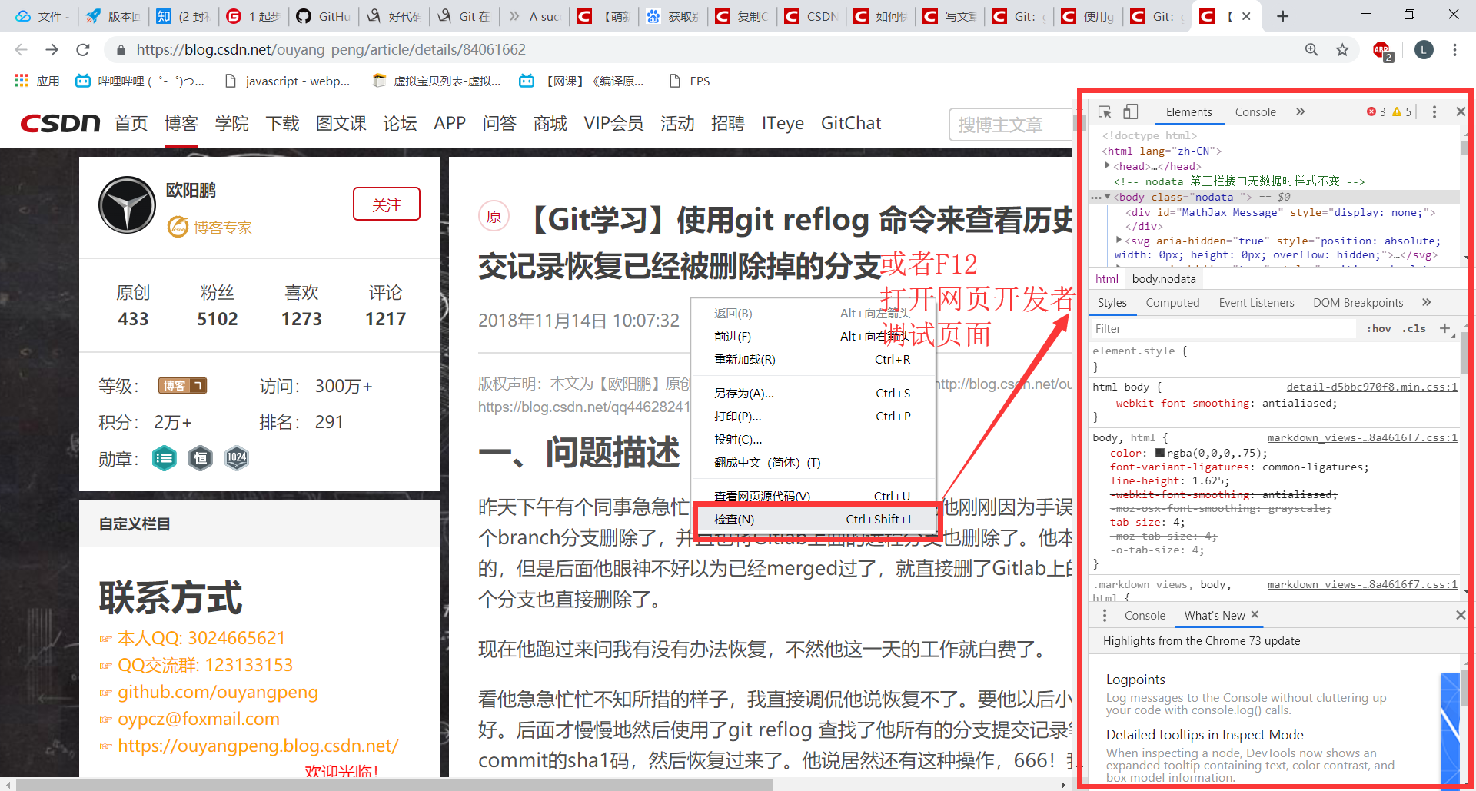Switch to the drawer Console tab
Screen dimensions: 1476x791
1145,615
